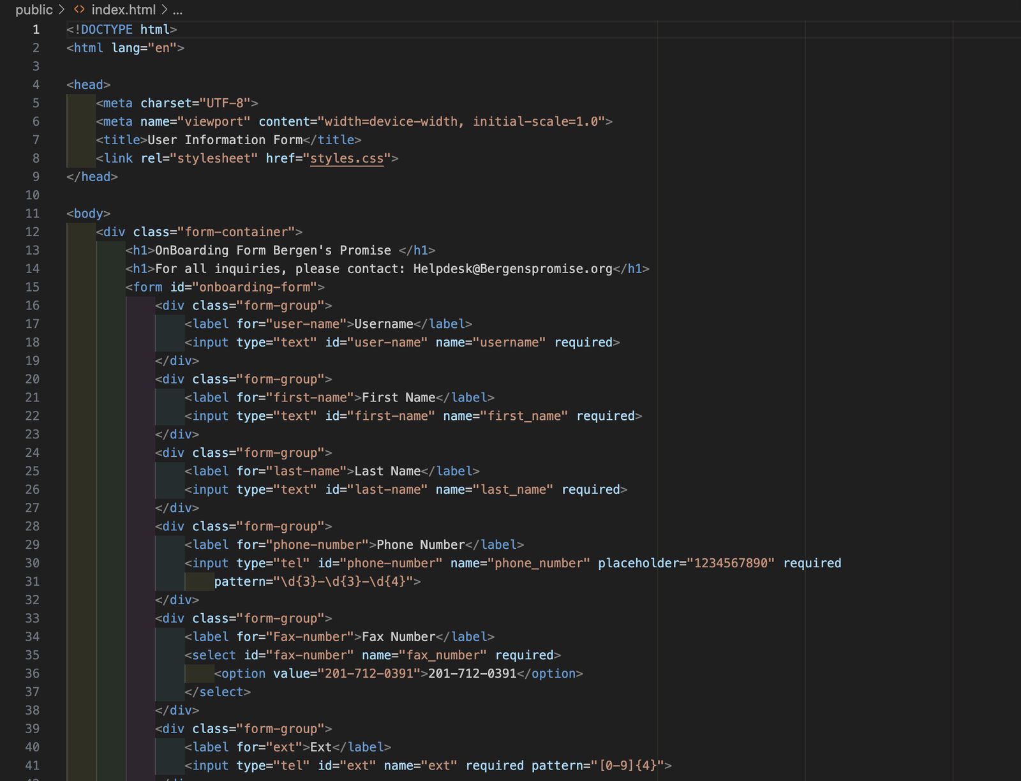The height and width of the screenshot is (781, 1021).
Task: Click "first_name" name attribute value
Action: (x=525, y=416)
